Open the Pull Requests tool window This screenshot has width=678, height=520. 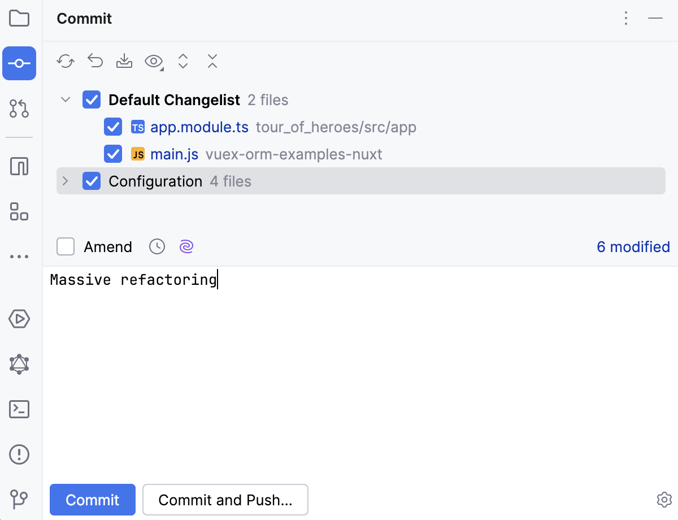19,109
